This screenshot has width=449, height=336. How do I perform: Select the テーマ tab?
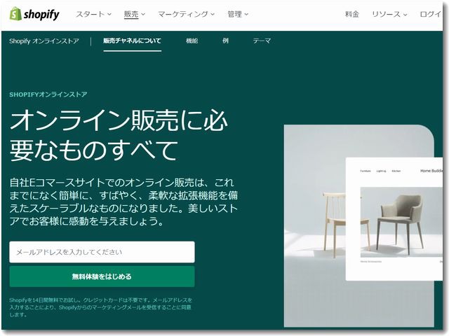tap(262, 41)
